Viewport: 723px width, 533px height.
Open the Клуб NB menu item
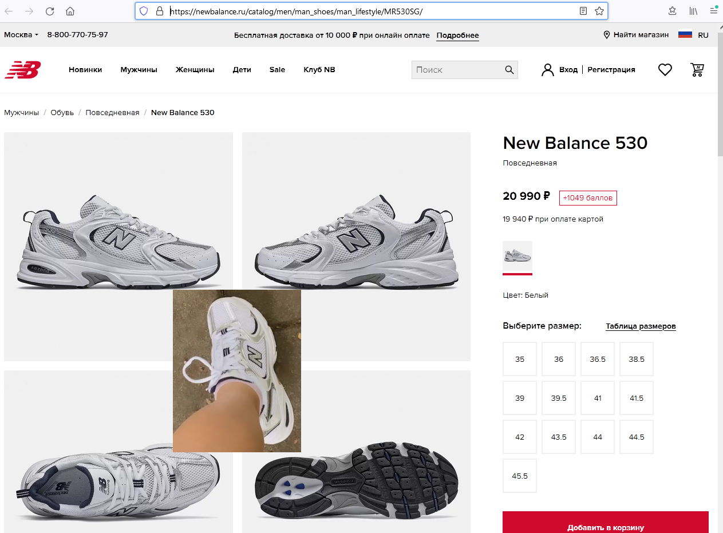coord(319,70)
